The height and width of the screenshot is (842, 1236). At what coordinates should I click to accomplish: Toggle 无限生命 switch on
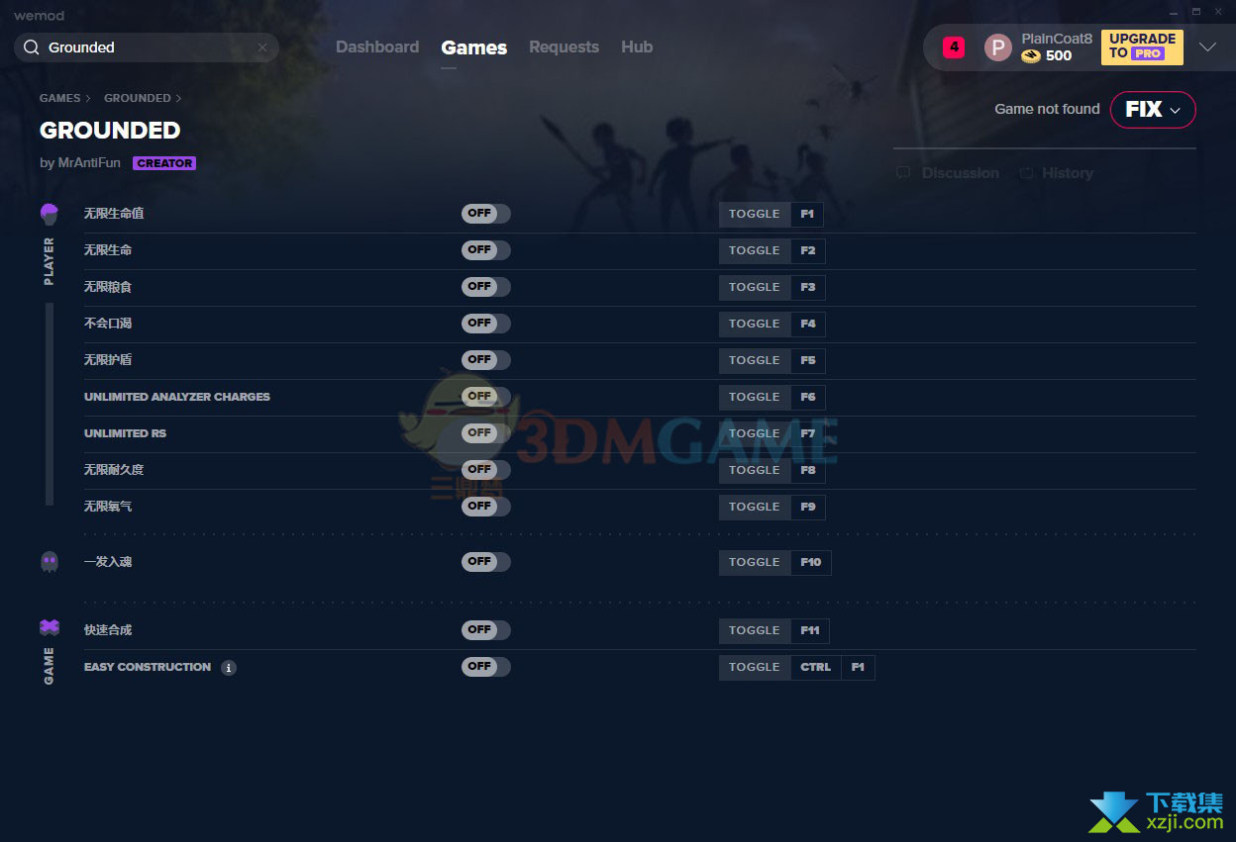[485, 250]
